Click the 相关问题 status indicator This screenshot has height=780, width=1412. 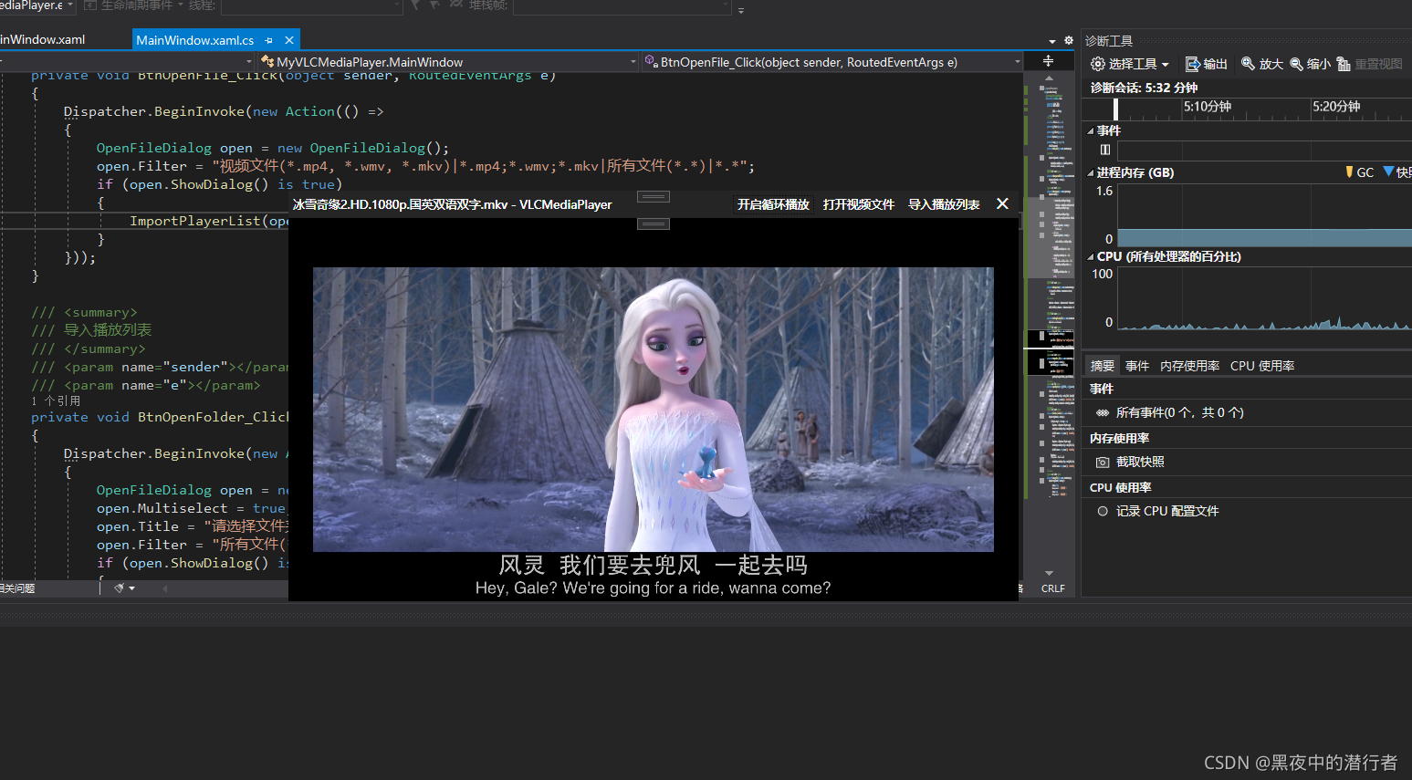(17, 588)
